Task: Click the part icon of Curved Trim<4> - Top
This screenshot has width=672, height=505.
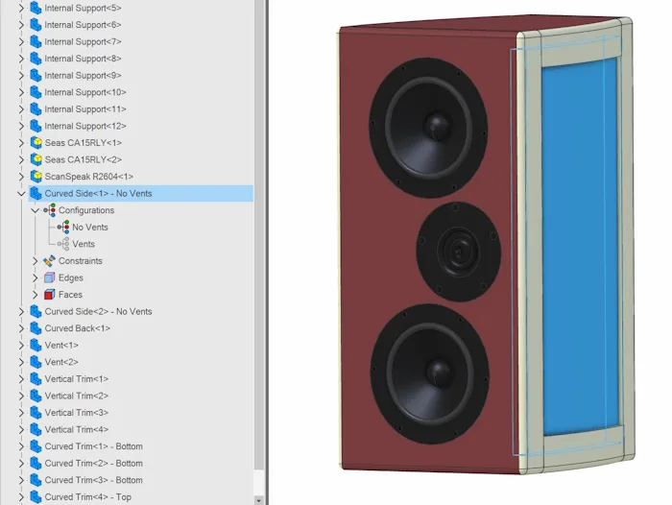Action: [x=36, y=497]
